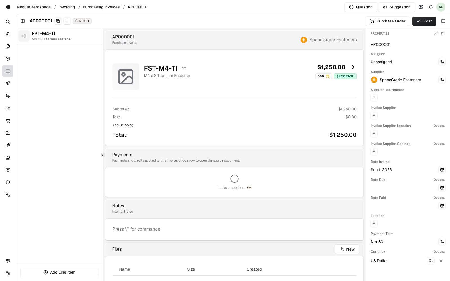Screen dimensions: 450x281
Task: Click the Suggestion button
Action: [x=397, y=7]
